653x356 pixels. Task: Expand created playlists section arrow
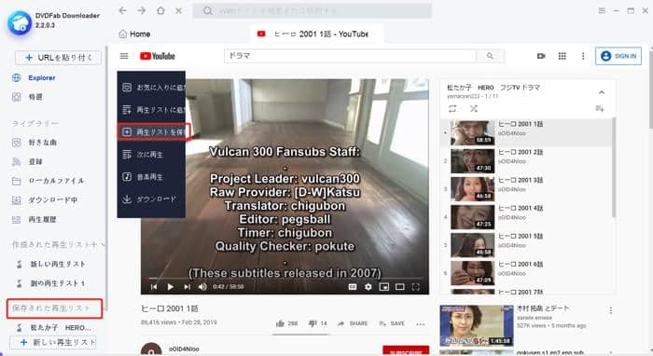pos(103,244)
